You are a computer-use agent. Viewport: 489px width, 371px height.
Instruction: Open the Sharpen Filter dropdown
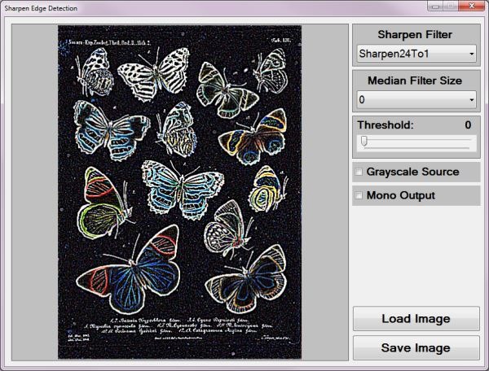[x=416, y=55]
